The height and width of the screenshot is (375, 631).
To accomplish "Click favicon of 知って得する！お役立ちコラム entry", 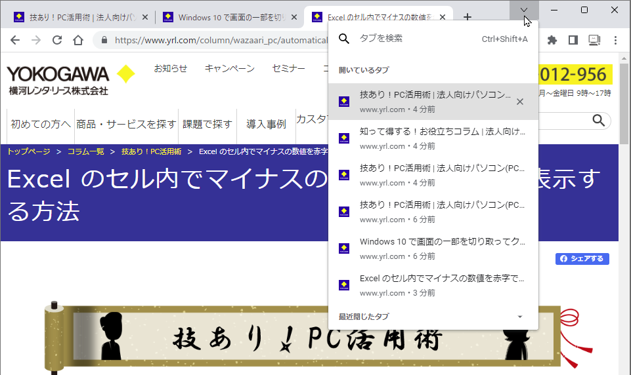I will (344, 138).
